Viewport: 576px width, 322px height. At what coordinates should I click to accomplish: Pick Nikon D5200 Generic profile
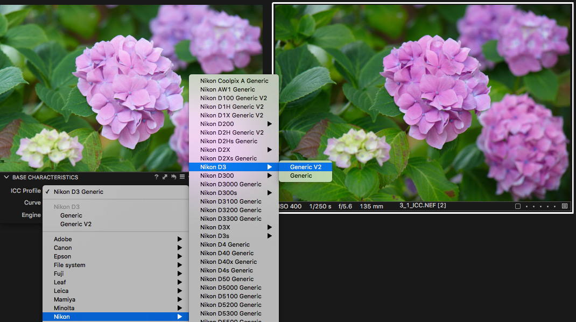point(234,305)
